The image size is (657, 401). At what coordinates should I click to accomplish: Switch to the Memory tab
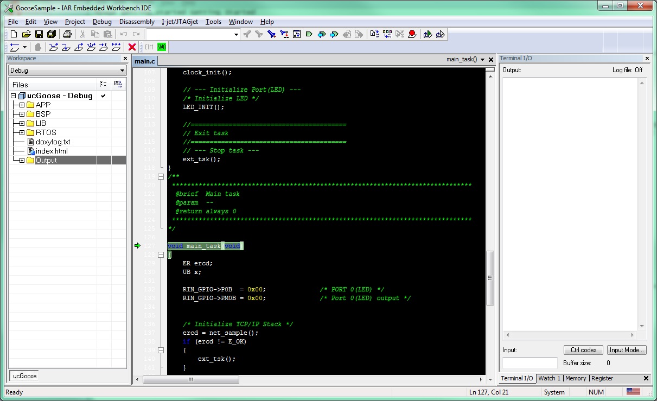point(576,378)
